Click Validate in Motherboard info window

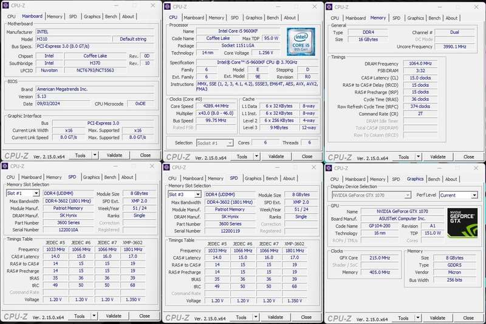point(114,155)
